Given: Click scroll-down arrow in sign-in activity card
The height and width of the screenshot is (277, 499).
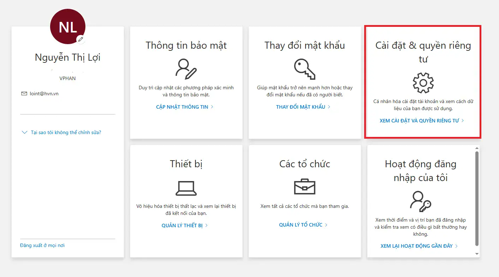Looking at the screenshot, I should [477, 254].
